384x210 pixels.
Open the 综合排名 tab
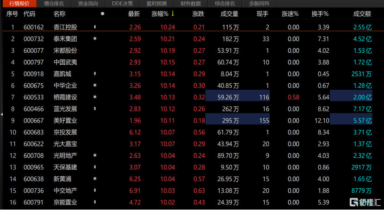coord(224,4)
